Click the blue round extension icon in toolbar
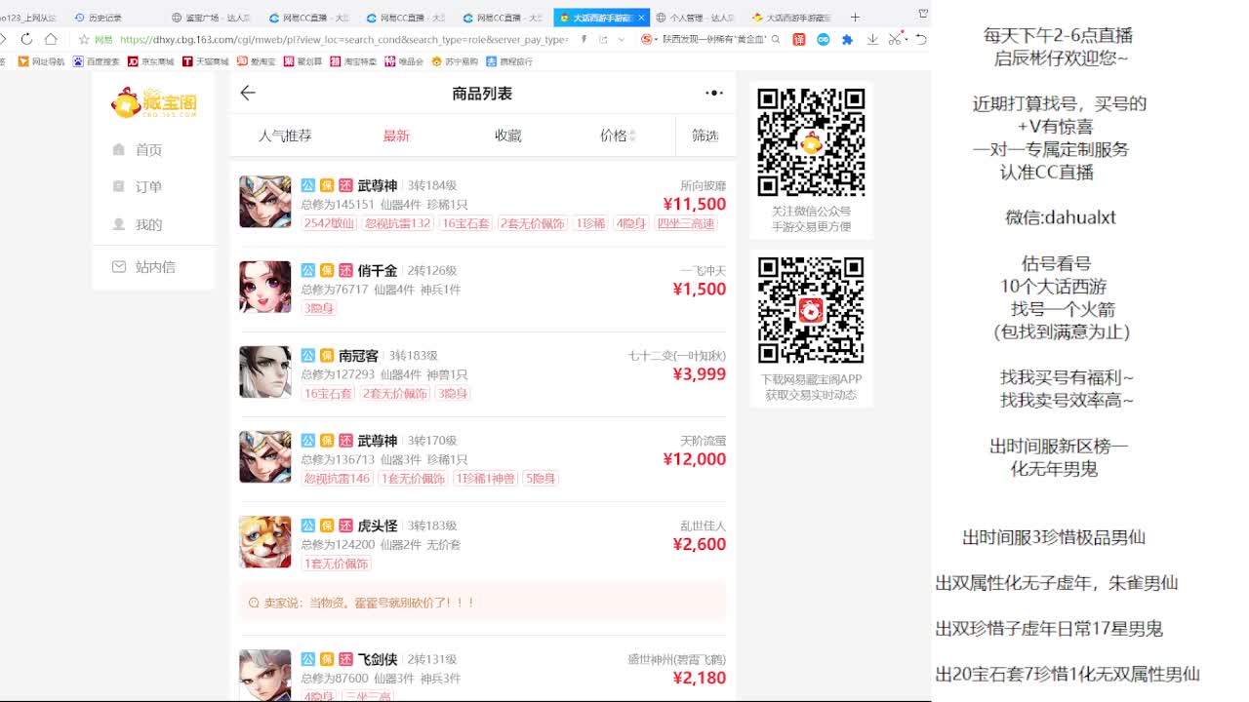Viewport: 1249px width, 702px height. click(x=824, y=39)
